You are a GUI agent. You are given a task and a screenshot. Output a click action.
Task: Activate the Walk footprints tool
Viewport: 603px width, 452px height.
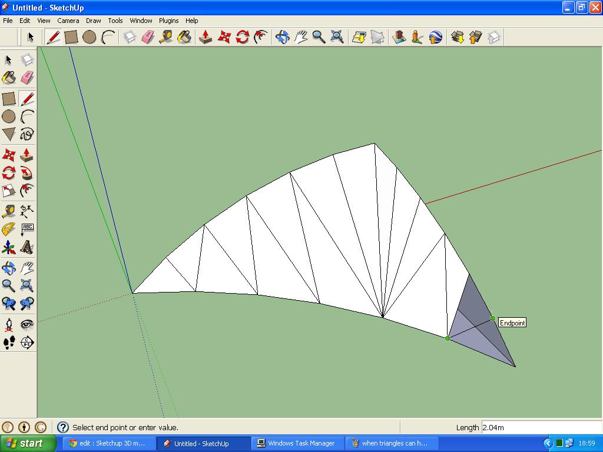tap(9, 343)
